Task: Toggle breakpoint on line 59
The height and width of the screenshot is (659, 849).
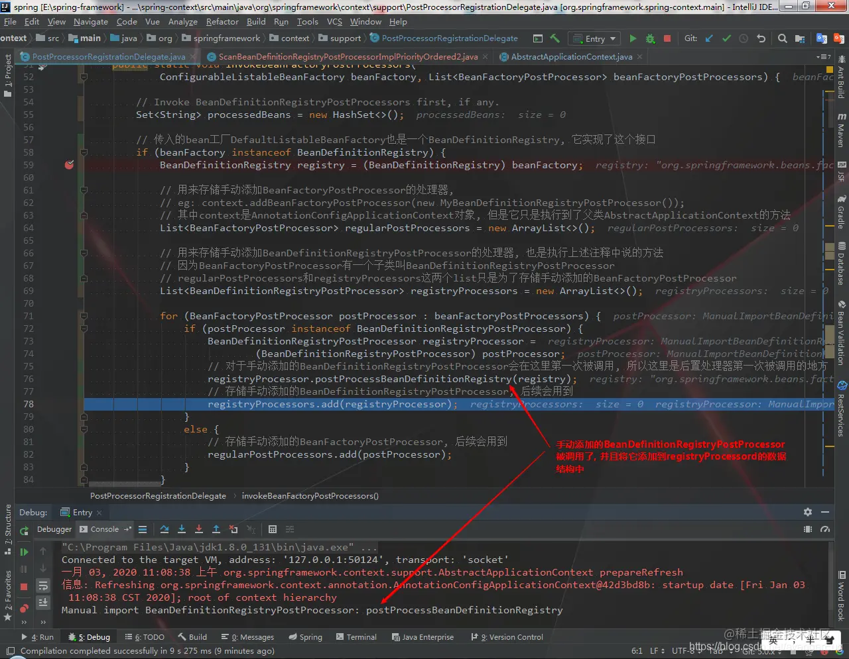Action: (69, 165)
